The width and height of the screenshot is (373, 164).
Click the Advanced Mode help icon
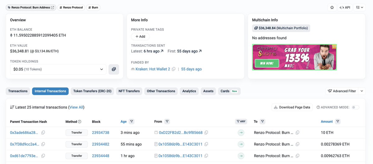coord(318,107)
